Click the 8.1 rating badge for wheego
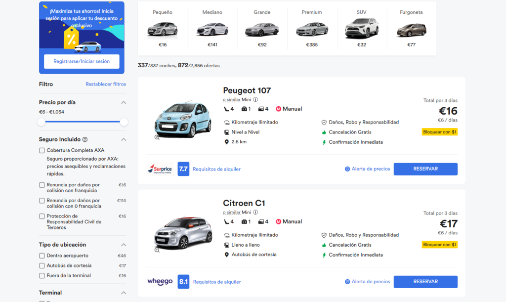The image size is (506, 302). (x=183, y=282)
